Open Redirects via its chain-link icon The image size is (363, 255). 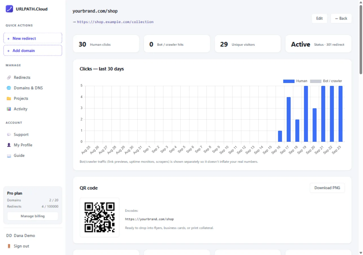(9, 77)
